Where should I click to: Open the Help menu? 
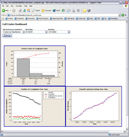pos(31,6)
